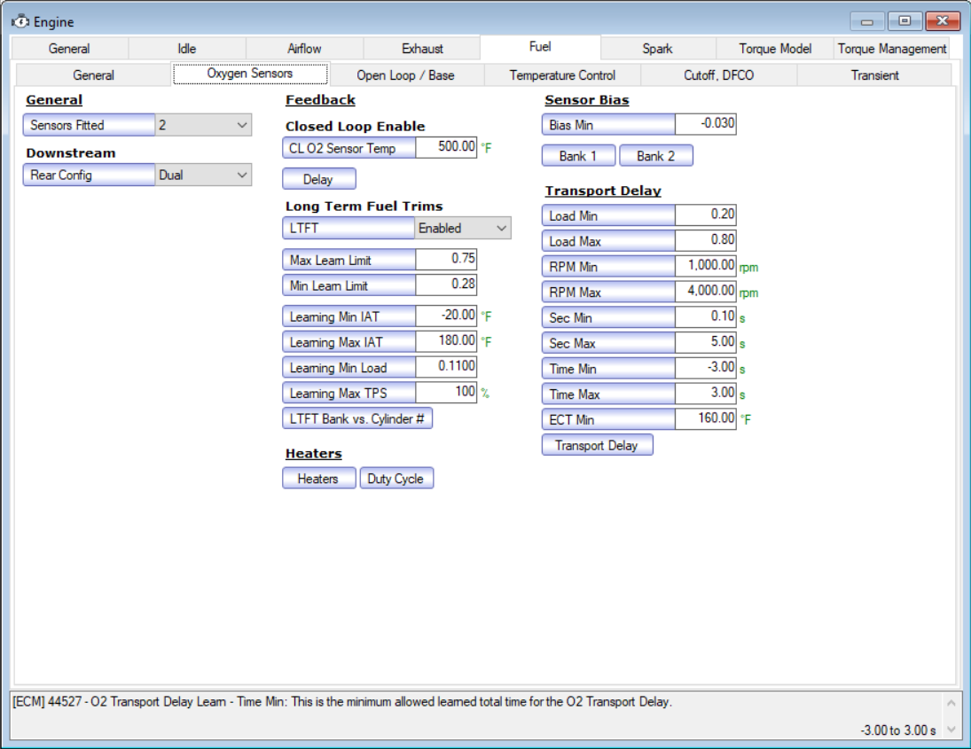This screenshot has width=971, height=749.
Task: Open the Heaters table button
Action: [x=318, y=479]
